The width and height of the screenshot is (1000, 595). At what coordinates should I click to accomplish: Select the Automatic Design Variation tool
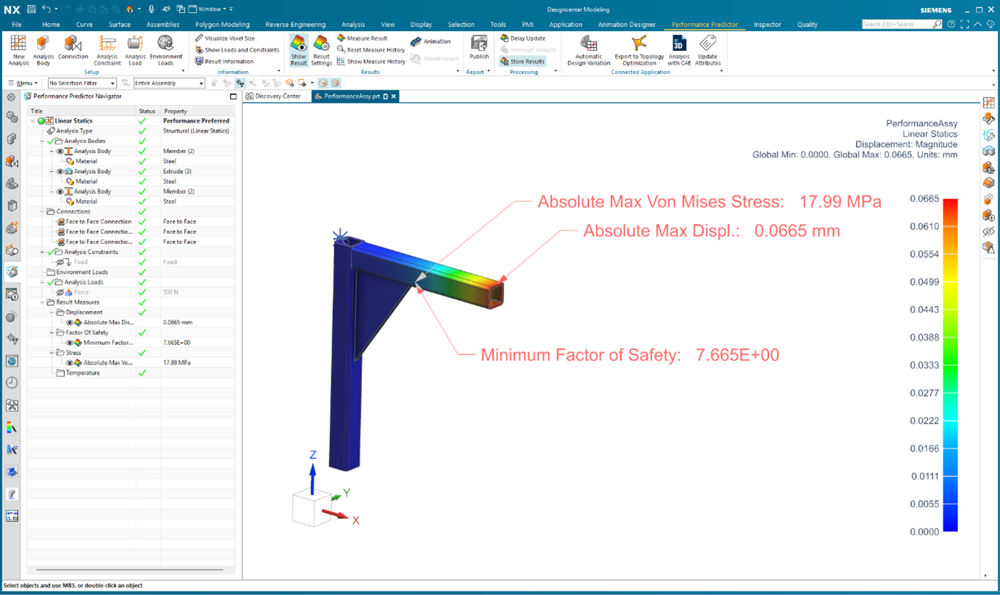point(587,49)
